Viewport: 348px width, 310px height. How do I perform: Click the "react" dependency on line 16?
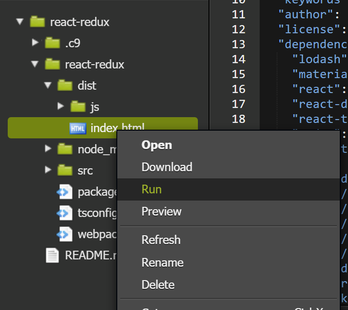click(x=316, y=89)
